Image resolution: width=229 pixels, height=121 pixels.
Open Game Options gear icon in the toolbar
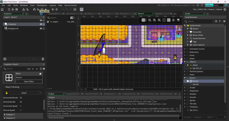(53, 9)
